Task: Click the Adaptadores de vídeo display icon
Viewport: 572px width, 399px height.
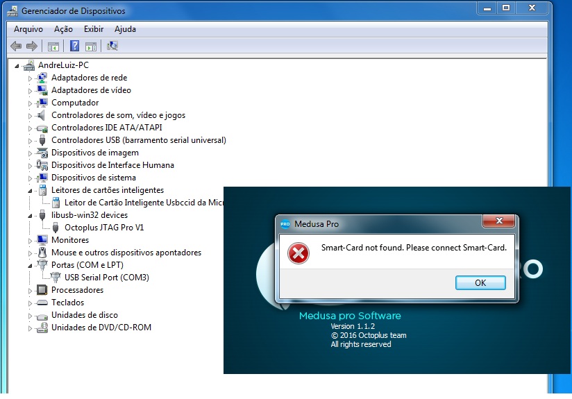Action: click(x=42, y=90)
